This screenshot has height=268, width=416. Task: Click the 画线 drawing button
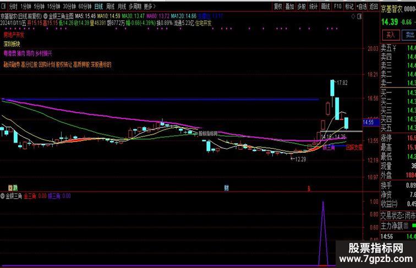(x=326, y=7)
